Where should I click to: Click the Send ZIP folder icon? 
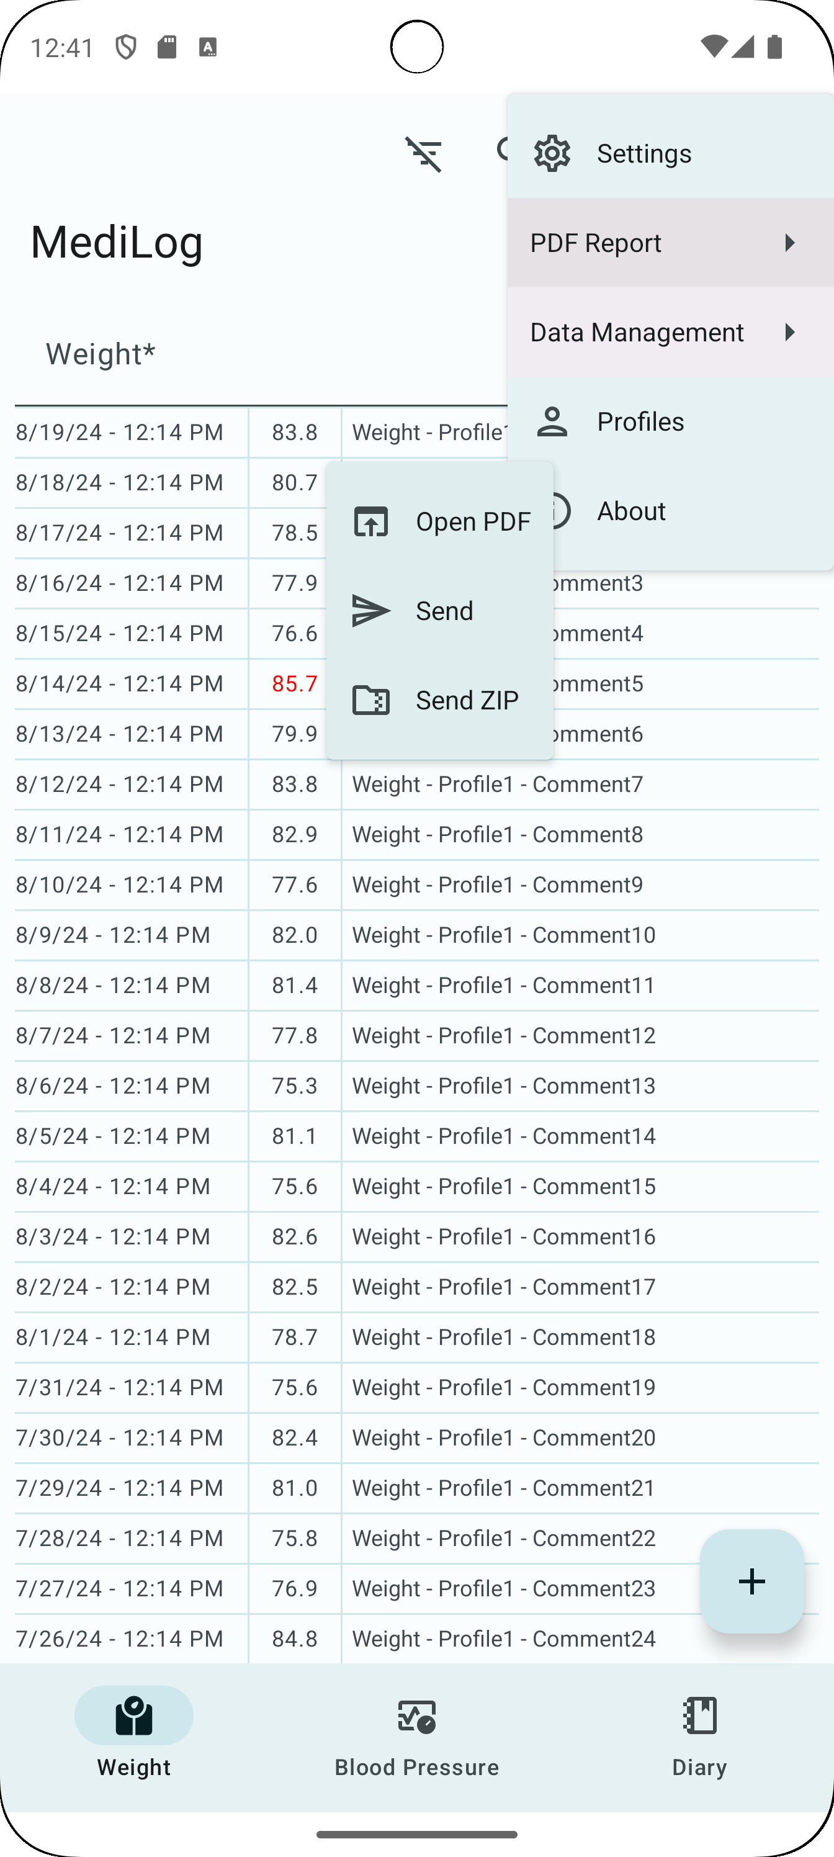[370, 700]
